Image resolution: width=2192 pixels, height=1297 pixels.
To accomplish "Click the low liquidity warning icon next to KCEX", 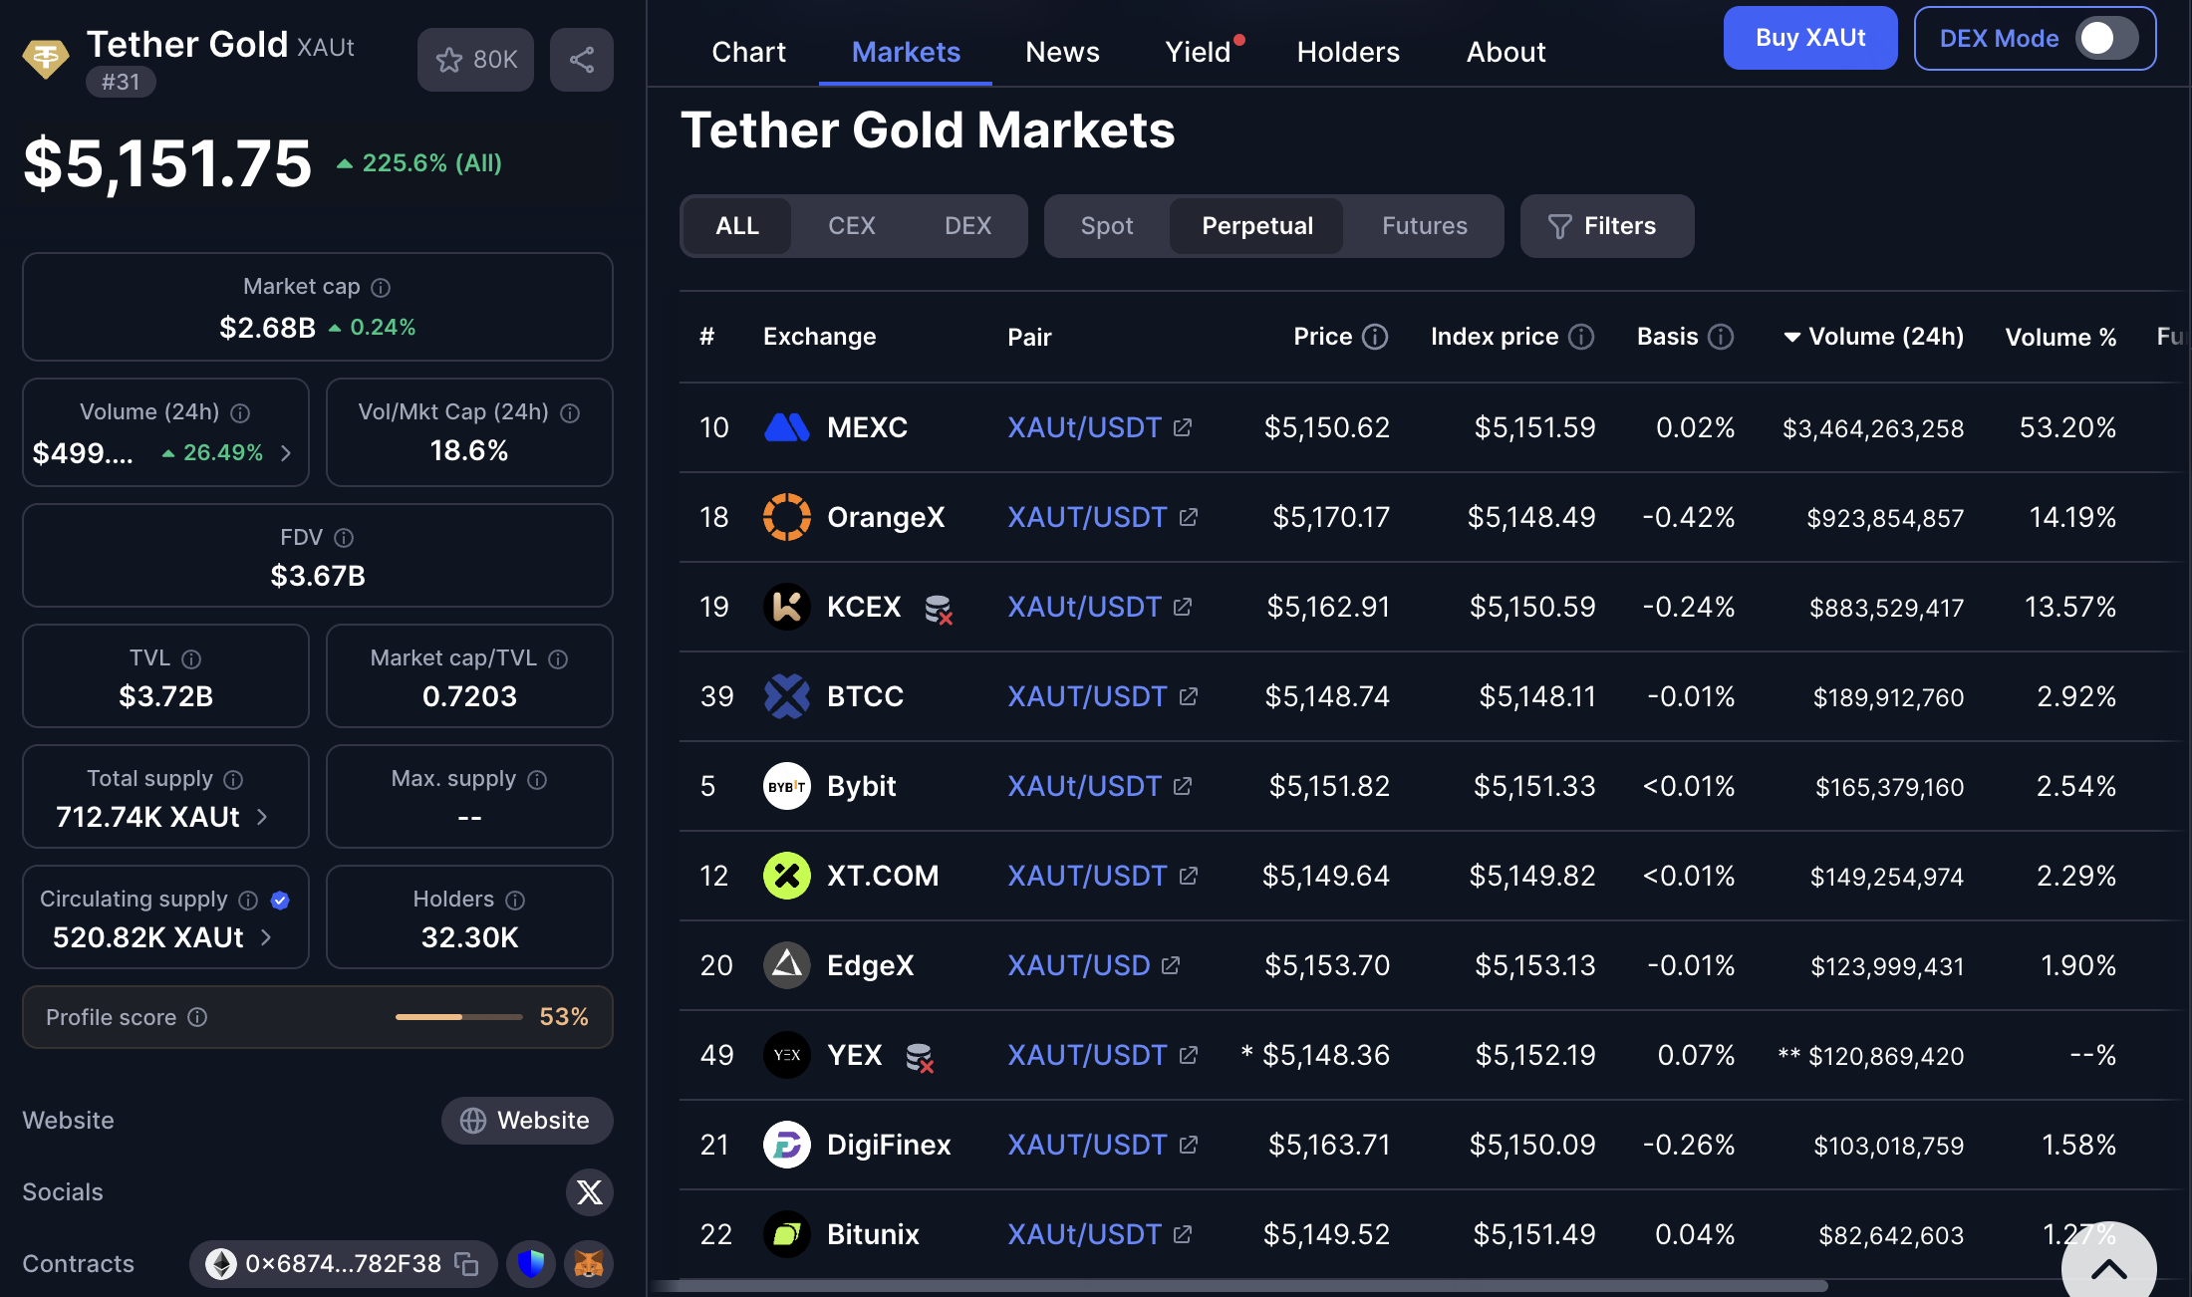I will [x=938, y=608].
